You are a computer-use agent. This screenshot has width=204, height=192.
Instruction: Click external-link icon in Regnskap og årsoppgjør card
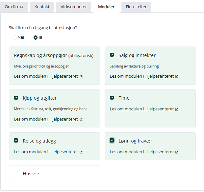[x=81, y=77]
